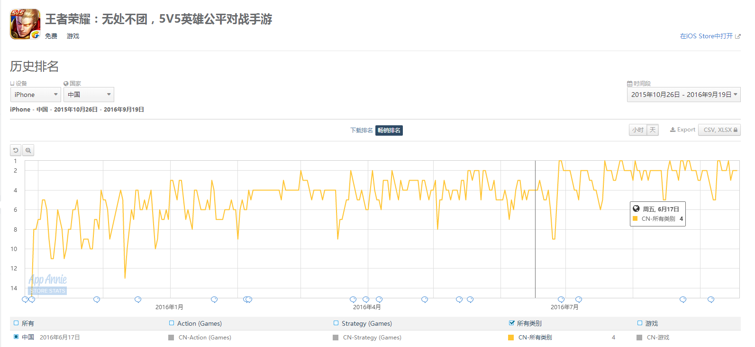Screen dimensions: 755x347
Task: Click the 2016年6月17日 date in legend row
Action: (x=60, y=338)
